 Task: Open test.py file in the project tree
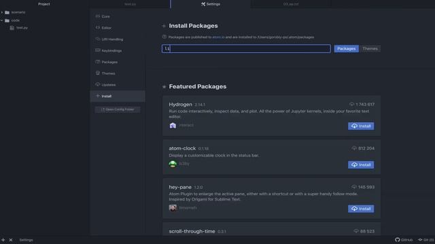19,28
